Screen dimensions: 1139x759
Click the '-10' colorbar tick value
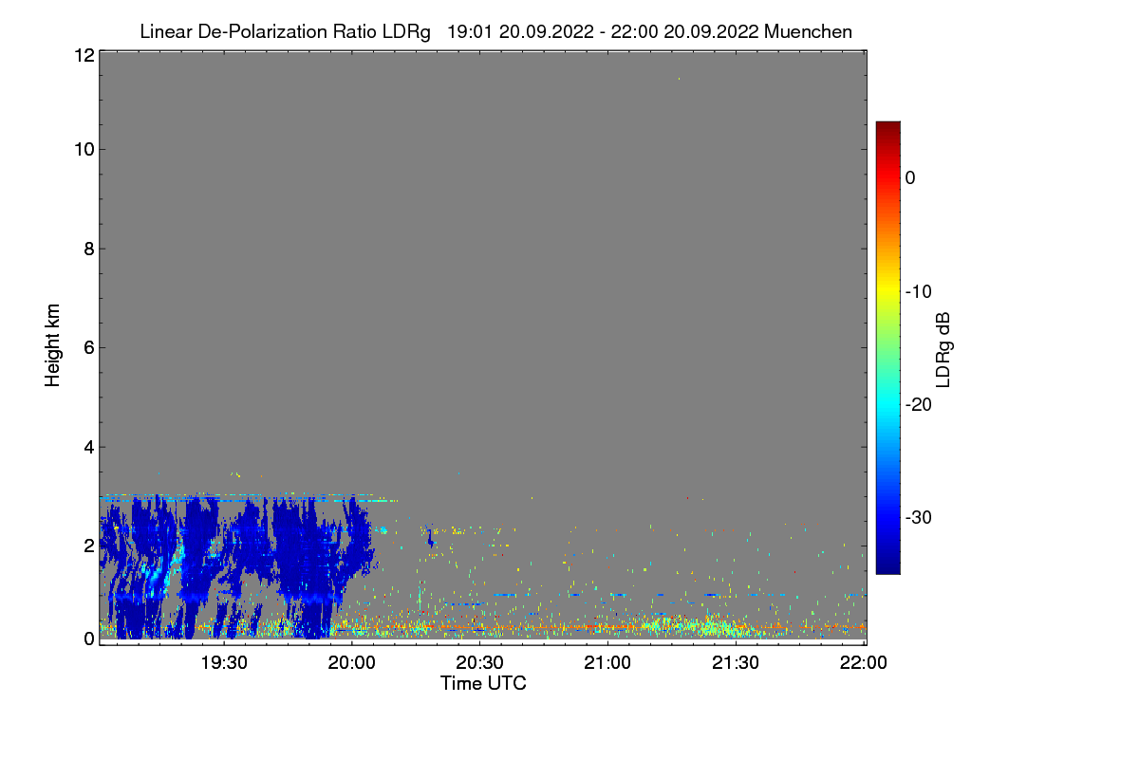point(920,291)
